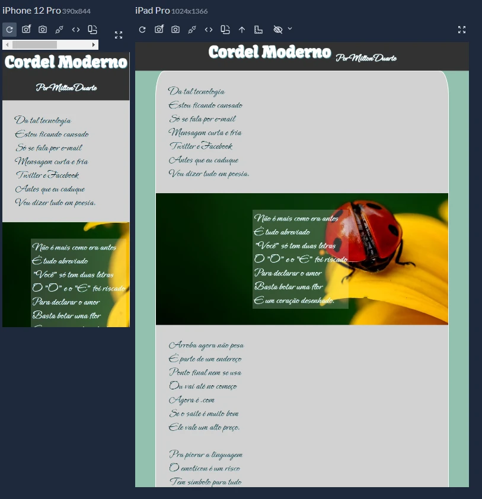Toggle the crossed-eye visibility icon in iPad toolbar
The width and height of the screenshot is (482, 499).
coord(277,30)
